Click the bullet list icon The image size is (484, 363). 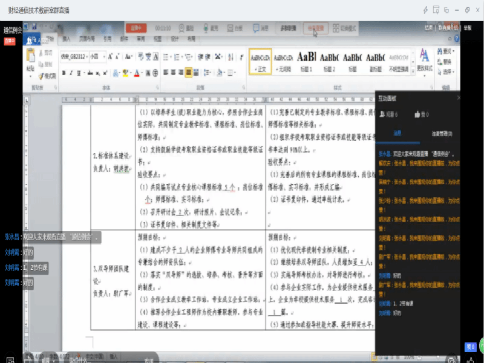167,56
